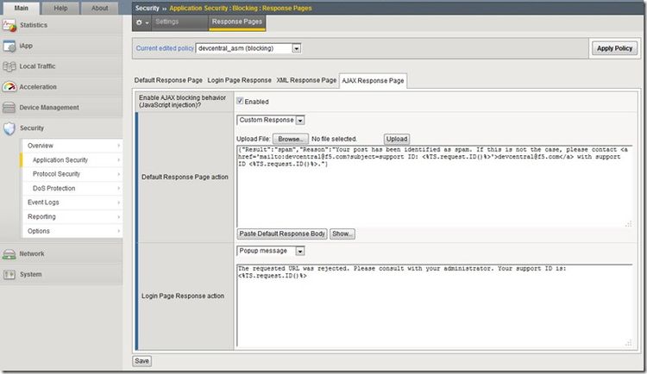Open the current edited policy dropdown
Screen dimensions: 647x374
tap(248, 48)
